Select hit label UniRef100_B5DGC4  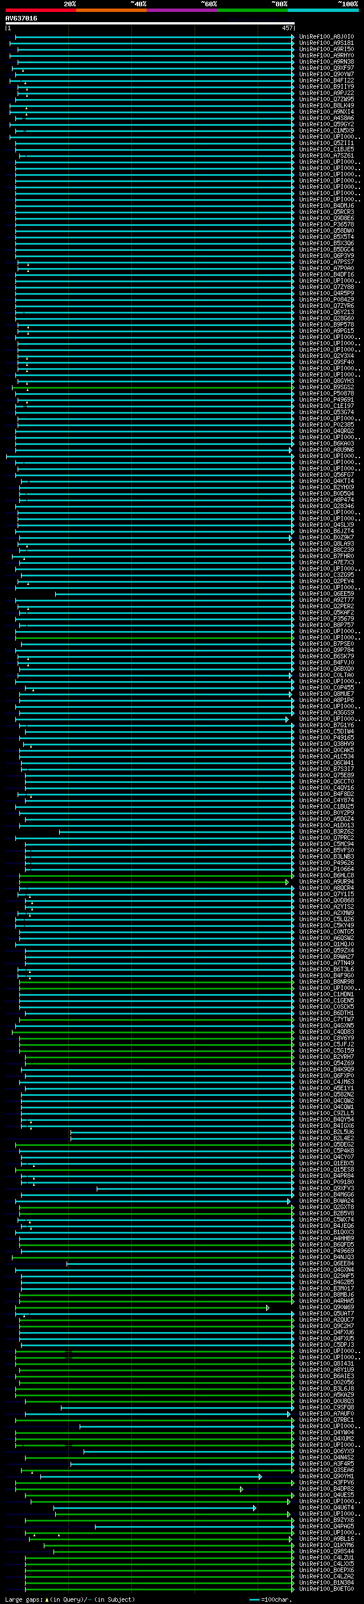[x=326, y=250]
